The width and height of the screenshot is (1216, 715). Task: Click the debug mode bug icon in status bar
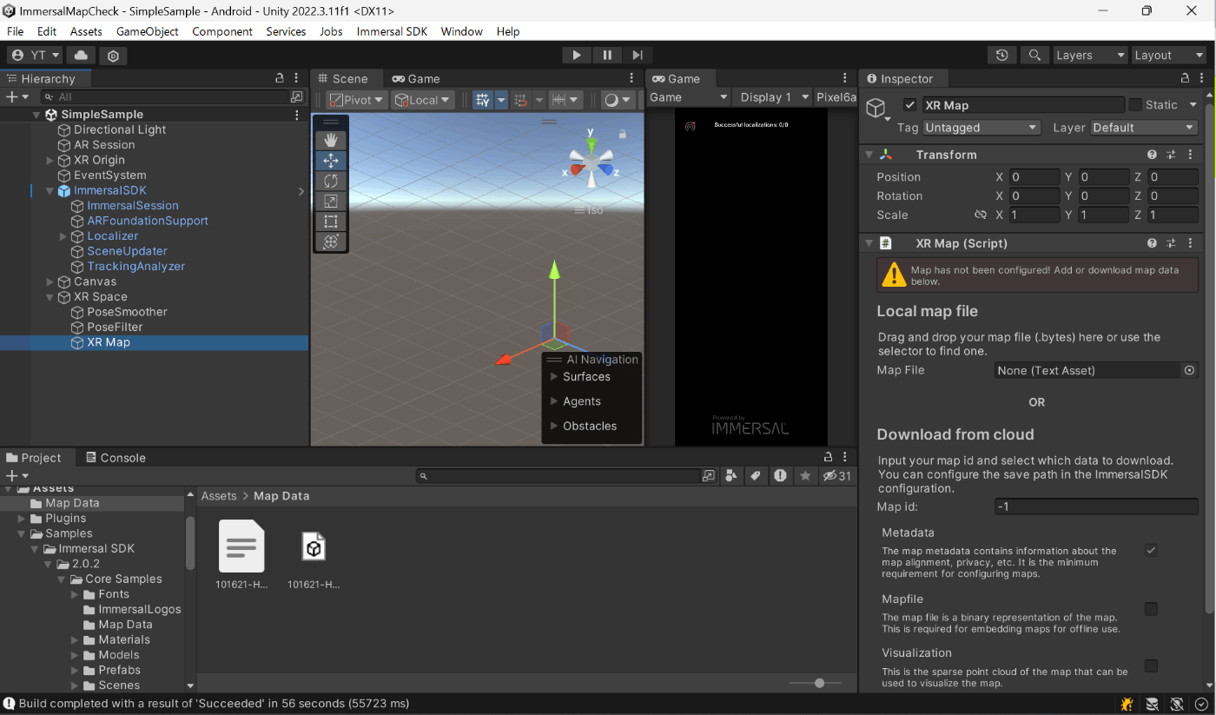[1127, 704]
